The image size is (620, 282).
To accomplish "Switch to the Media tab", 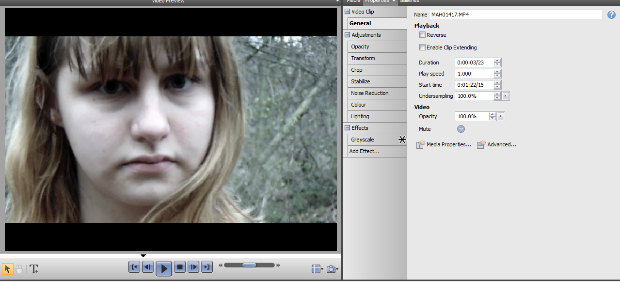I will pos(353,1).
